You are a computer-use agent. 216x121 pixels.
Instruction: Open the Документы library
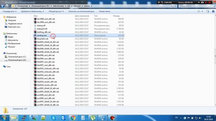13,40
